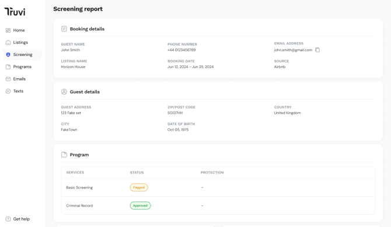Click the Home grid icon in sidebar
The image size is (391, 227).
[8, 30]
